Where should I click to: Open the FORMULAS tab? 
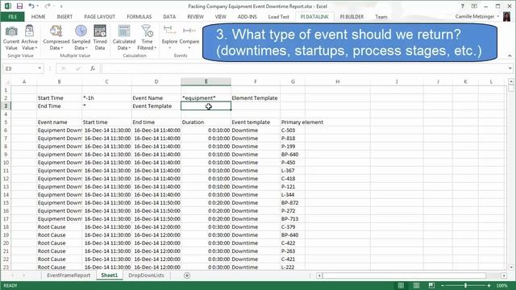tap(139, 16)
